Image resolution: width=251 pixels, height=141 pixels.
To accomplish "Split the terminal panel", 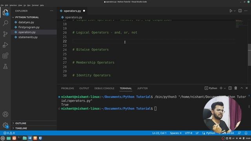I will click(230, 88).
